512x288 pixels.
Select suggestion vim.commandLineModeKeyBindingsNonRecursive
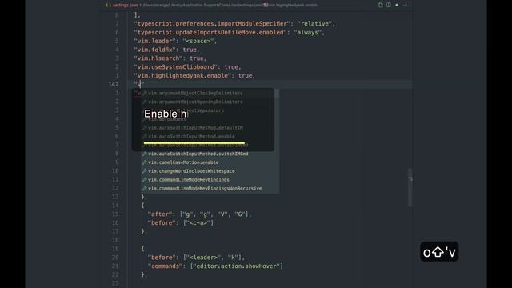(x=210, y=189)
